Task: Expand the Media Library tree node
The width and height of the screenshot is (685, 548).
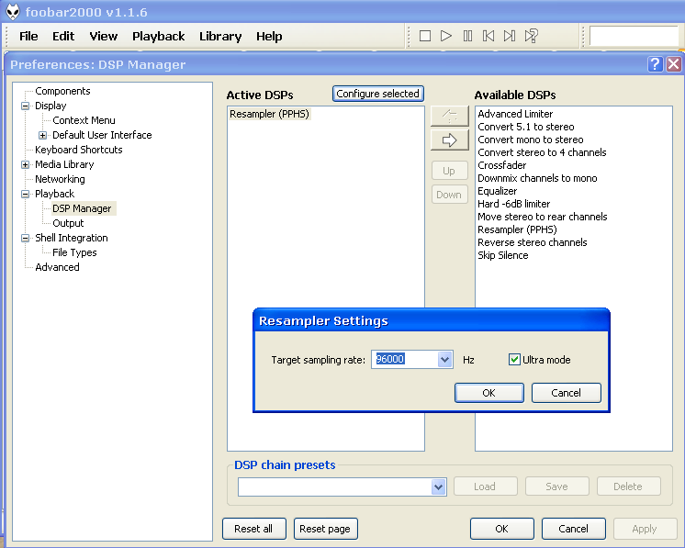Action: [26, 164]
